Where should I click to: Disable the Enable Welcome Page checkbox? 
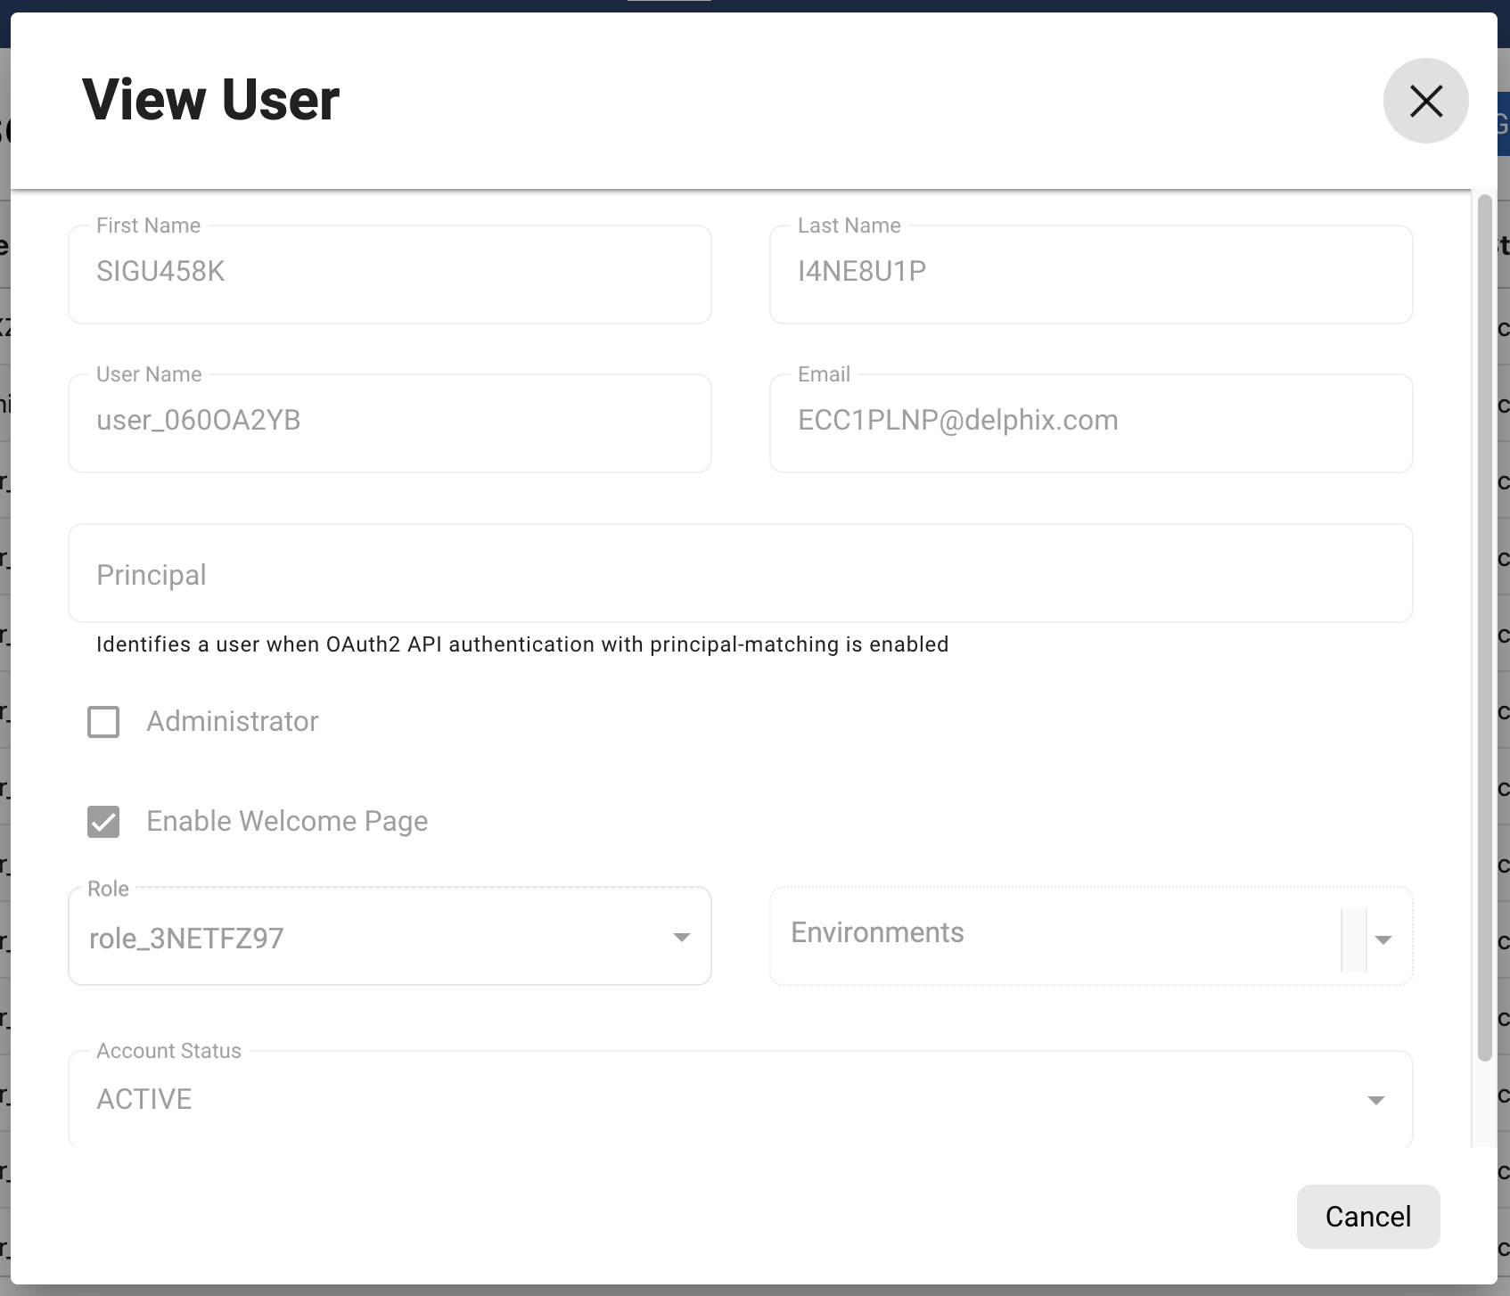point(103,821)
